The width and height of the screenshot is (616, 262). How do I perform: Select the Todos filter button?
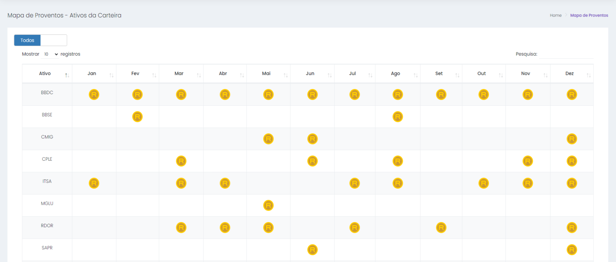pyautogui.click(x=27, y=40)
